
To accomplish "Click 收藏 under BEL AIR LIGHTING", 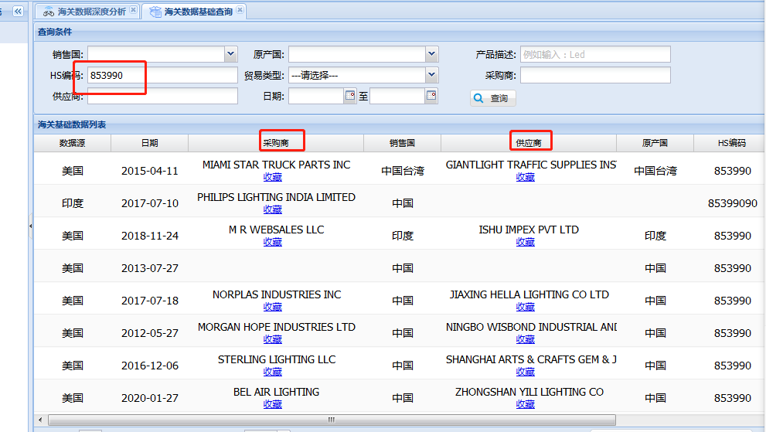I will click(x=273, y=404).
